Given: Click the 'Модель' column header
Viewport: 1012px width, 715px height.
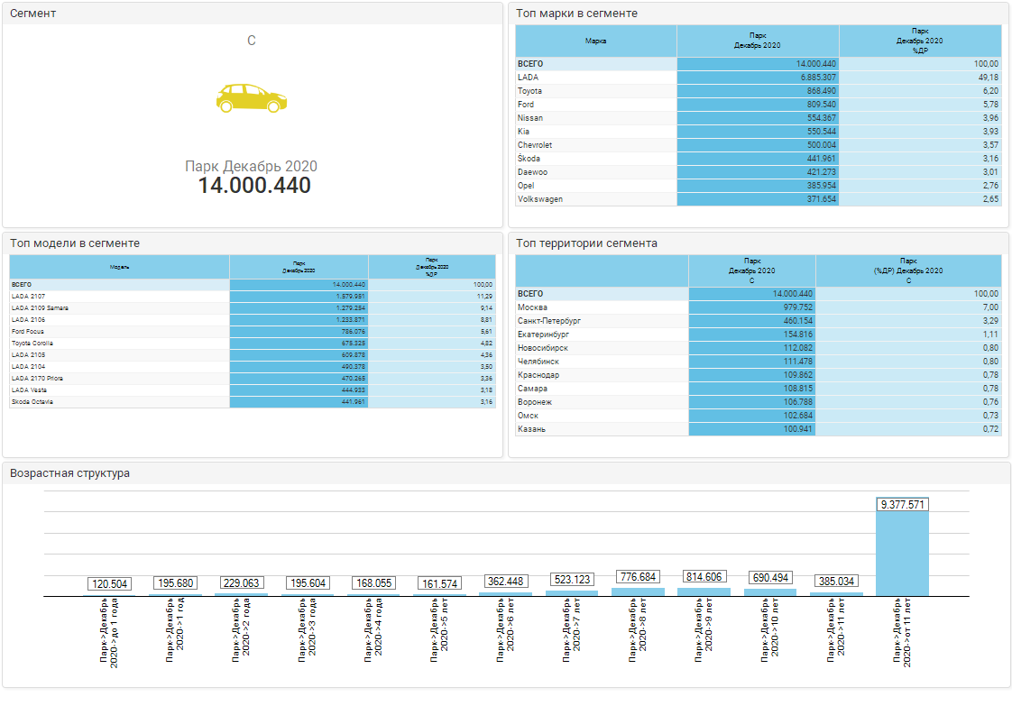Looking at the screenshot, I should (x=119, y=267).
